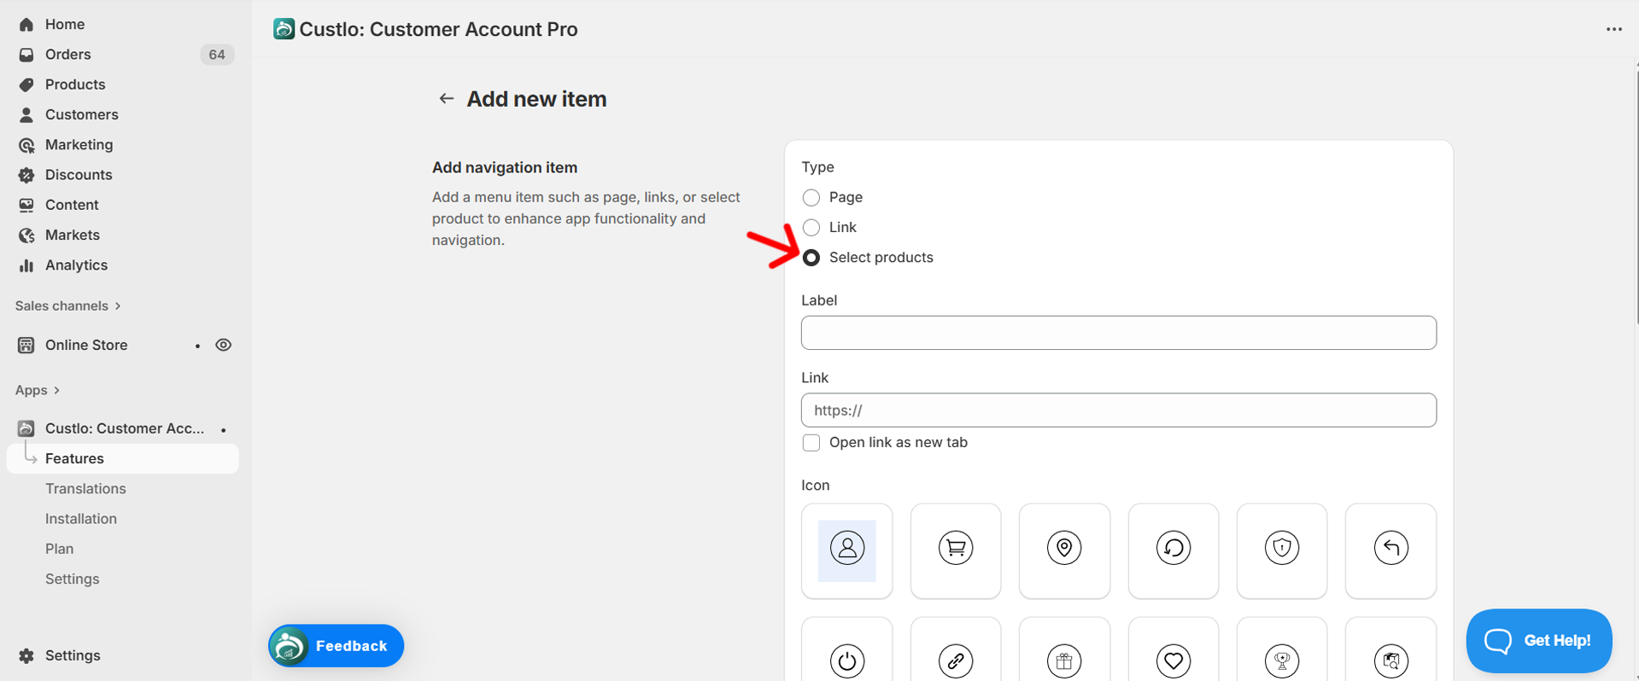Click the Orders count badge 64
Screen dimensions: 1639x681
217,55
